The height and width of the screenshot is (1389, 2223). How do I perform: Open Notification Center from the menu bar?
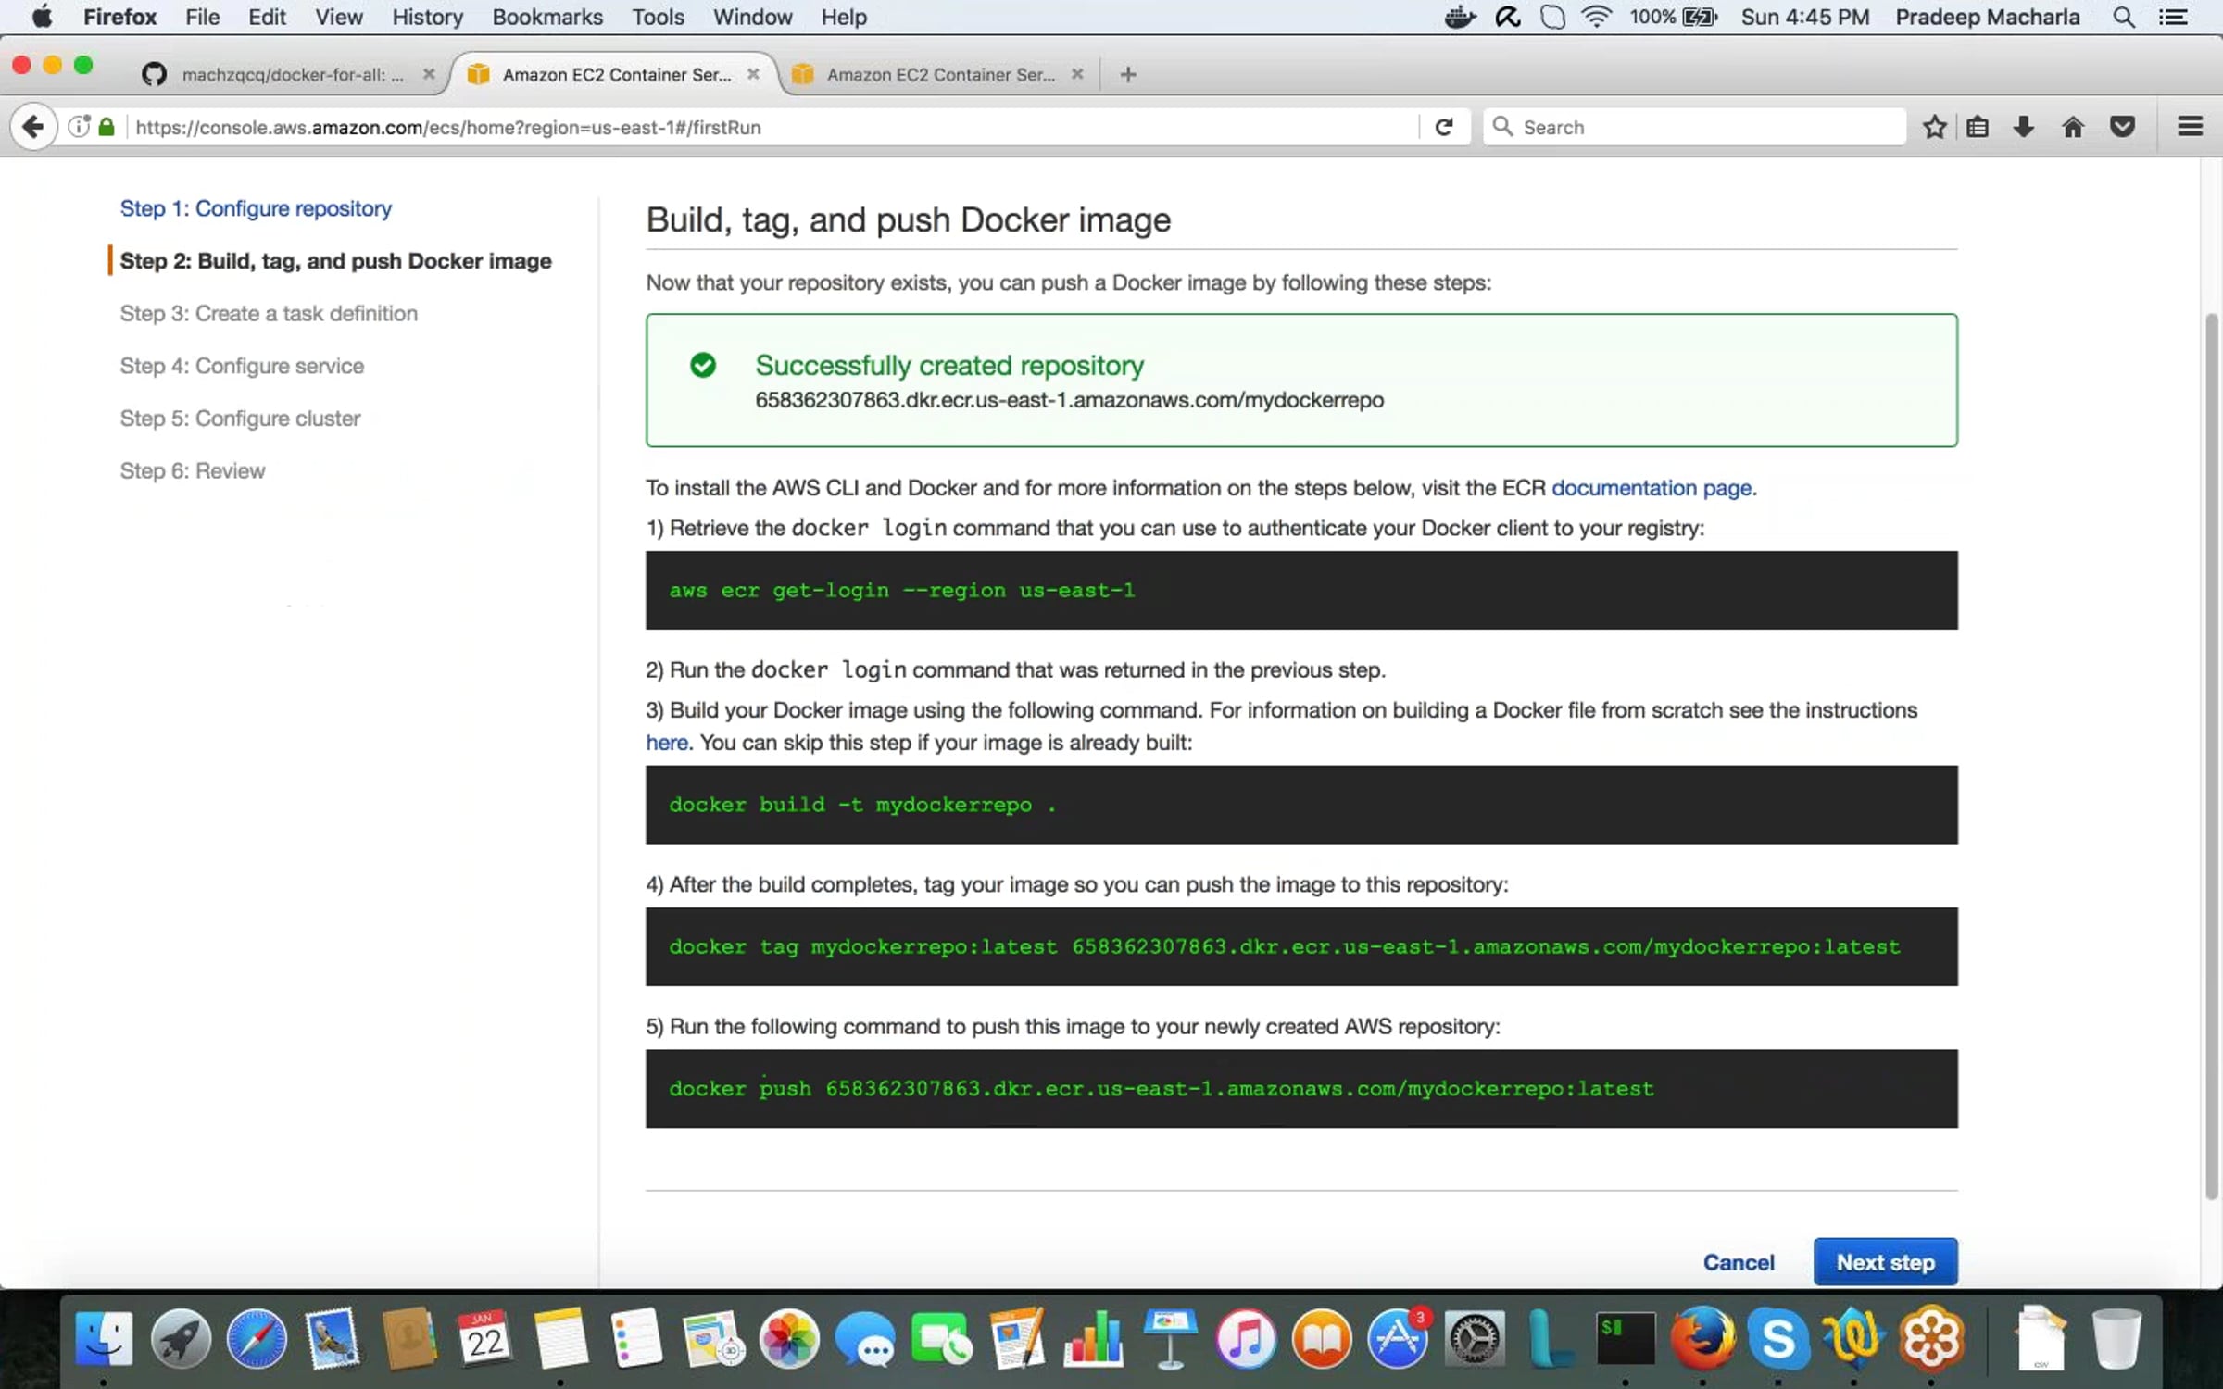2173,17
